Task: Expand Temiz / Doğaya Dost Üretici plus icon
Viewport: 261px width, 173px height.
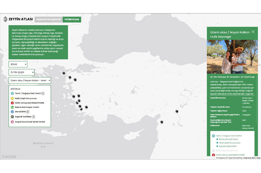Action: click(x=43, y=94)
